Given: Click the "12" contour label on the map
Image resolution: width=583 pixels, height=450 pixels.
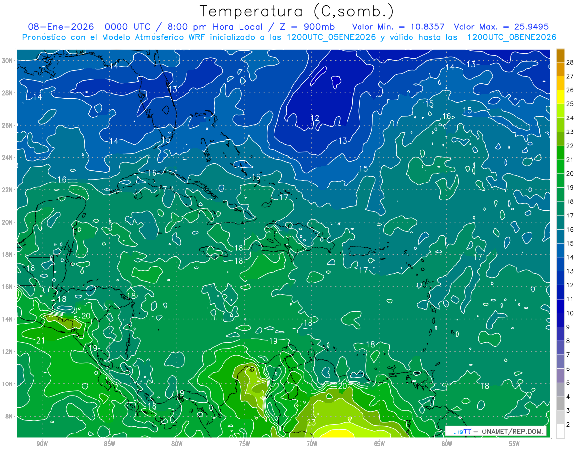Looking at the screenshot, I should pyautogui.click(x=315, y=118).
